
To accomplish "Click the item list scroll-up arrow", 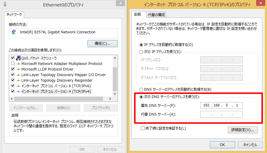I will coord(115,58).
